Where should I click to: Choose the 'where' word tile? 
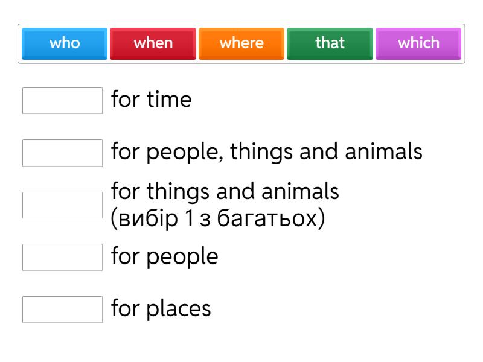pos(241,43)
